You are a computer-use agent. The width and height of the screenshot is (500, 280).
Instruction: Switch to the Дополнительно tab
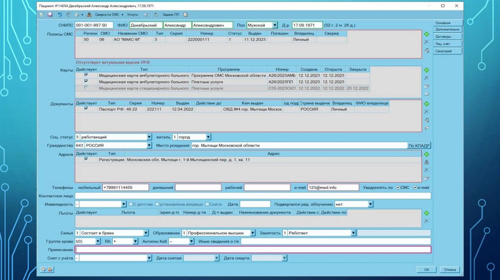coord(447,30)
